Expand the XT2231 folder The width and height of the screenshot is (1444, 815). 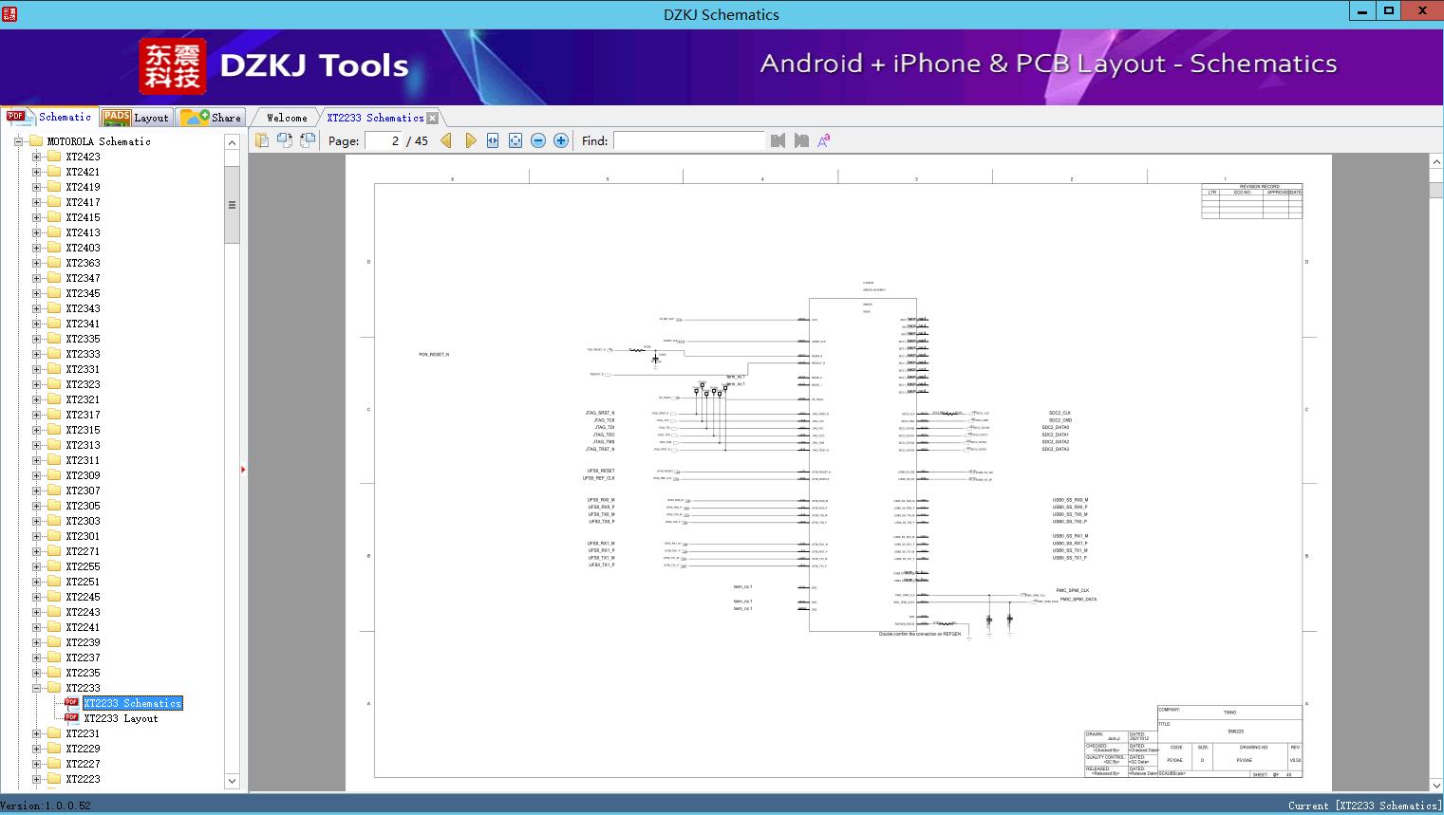(36, 733)
